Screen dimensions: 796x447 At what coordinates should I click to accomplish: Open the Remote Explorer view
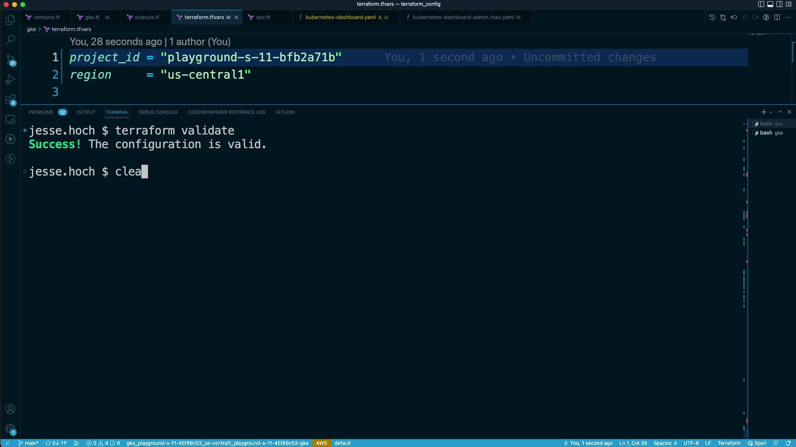pos(10,120)
